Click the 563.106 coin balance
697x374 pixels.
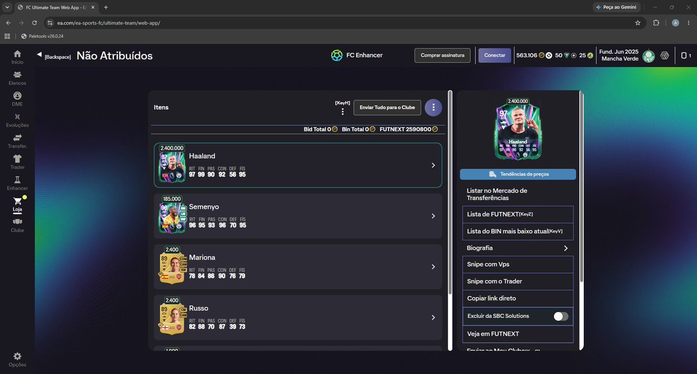point(526,56)
